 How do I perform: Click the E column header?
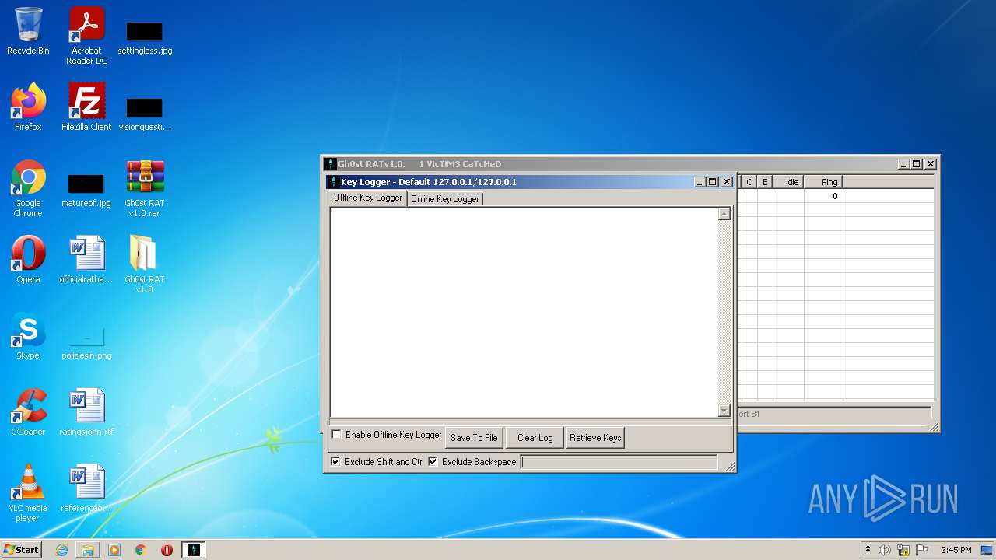765,182
